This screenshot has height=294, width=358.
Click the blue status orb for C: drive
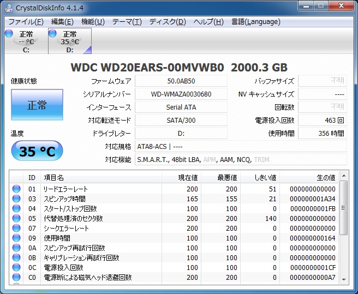pyautogui.click(x=9, y=33)
